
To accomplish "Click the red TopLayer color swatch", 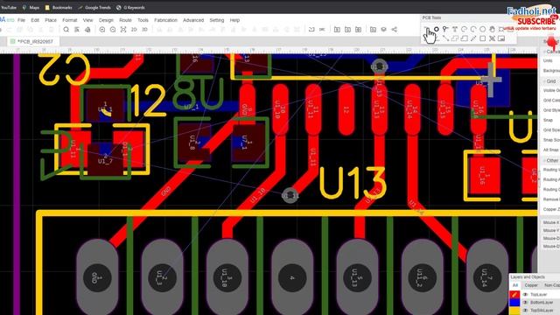I will [x=514, y=295].
